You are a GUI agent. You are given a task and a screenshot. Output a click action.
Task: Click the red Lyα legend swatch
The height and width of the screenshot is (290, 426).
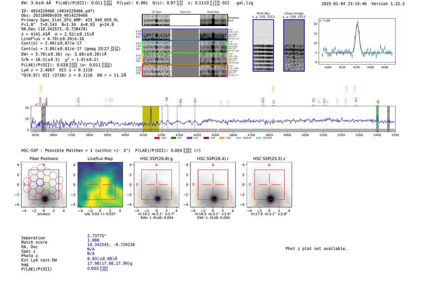coord(157,138)
